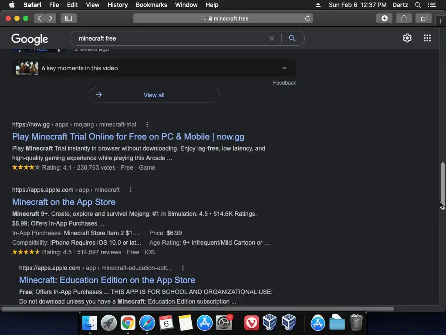
Task: Open Notes in the Dock
Action: 186,323
